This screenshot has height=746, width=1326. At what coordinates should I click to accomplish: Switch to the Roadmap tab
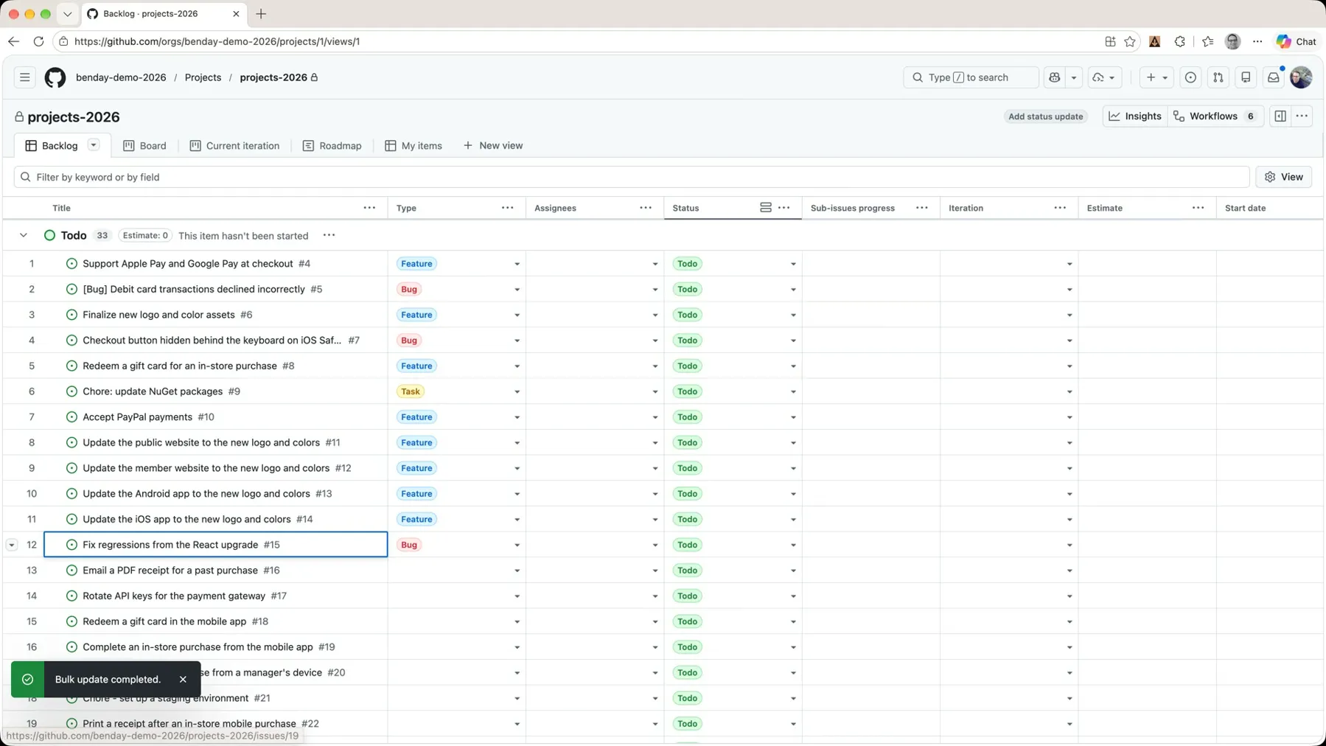pos(332,145)
